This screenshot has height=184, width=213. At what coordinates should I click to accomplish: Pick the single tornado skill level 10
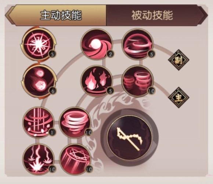pyautogui.click(x=75, y=122)
